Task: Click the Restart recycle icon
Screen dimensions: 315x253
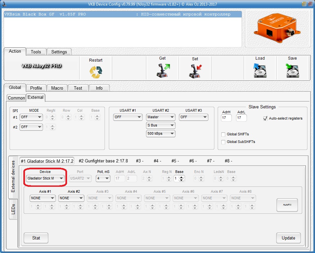Action: (x=96, y=72)
